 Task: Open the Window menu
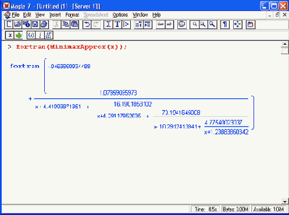click(x=140, y=15)
